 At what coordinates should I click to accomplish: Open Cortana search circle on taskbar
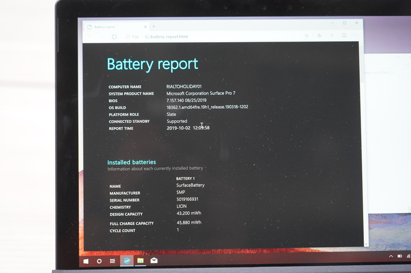[x=99, y=261]
